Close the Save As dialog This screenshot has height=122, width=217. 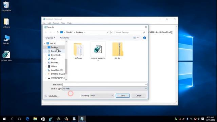[146, 27]
